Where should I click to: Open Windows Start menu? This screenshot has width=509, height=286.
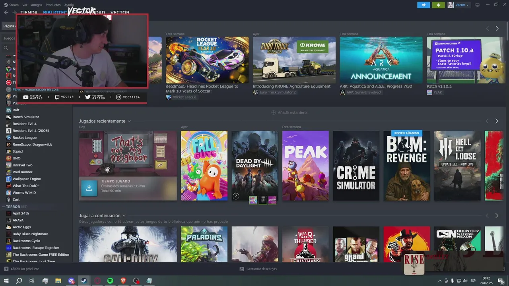(x=6, y=280)
